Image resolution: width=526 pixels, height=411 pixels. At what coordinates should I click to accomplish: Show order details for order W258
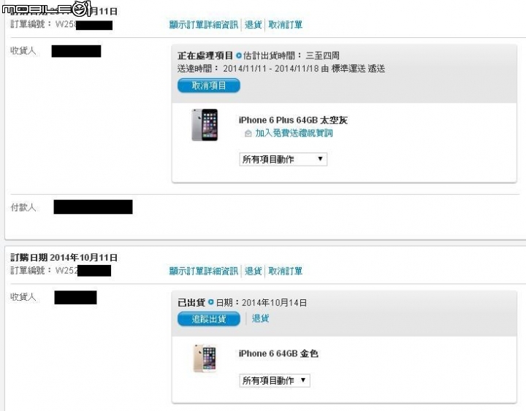(204, 25)
